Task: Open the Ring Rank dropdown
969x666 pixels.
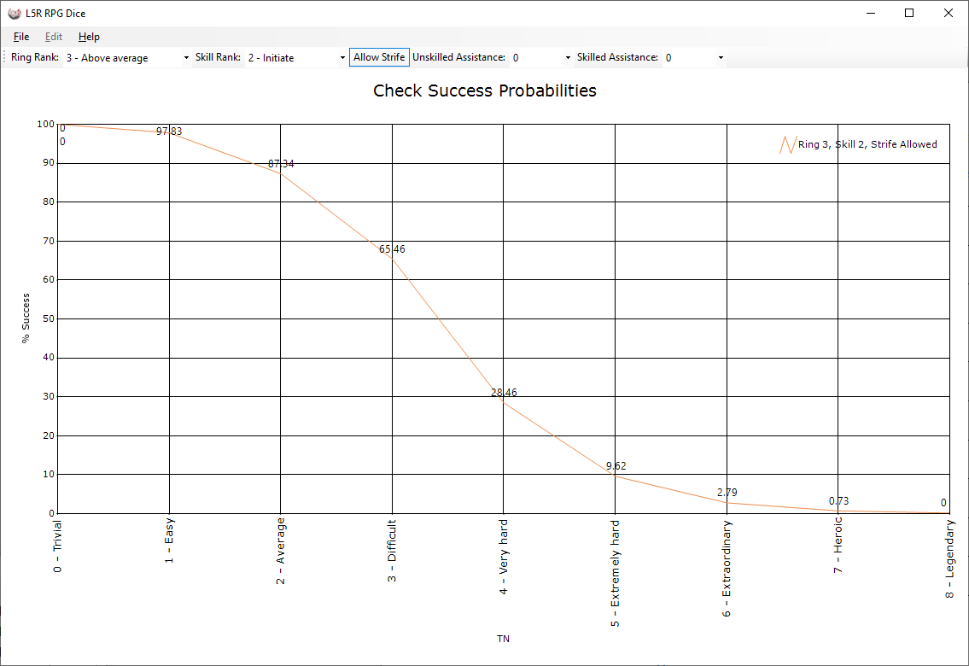Action: coord(126,58)
